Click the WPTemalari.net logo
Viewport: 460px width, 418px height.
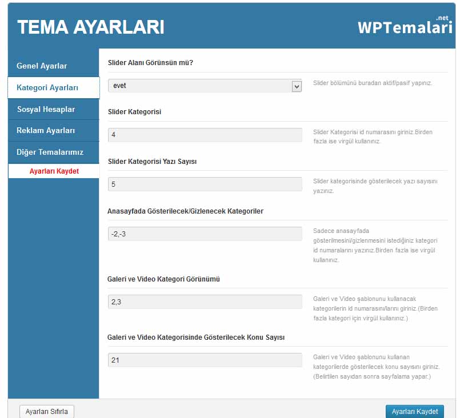pyautogui.click(x=405, y=26)
